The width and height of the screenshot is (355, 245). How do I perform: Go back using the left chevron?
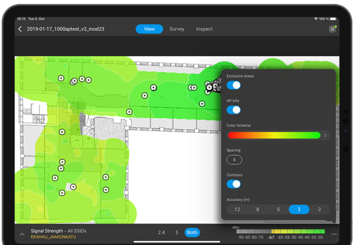click(20, 29)
